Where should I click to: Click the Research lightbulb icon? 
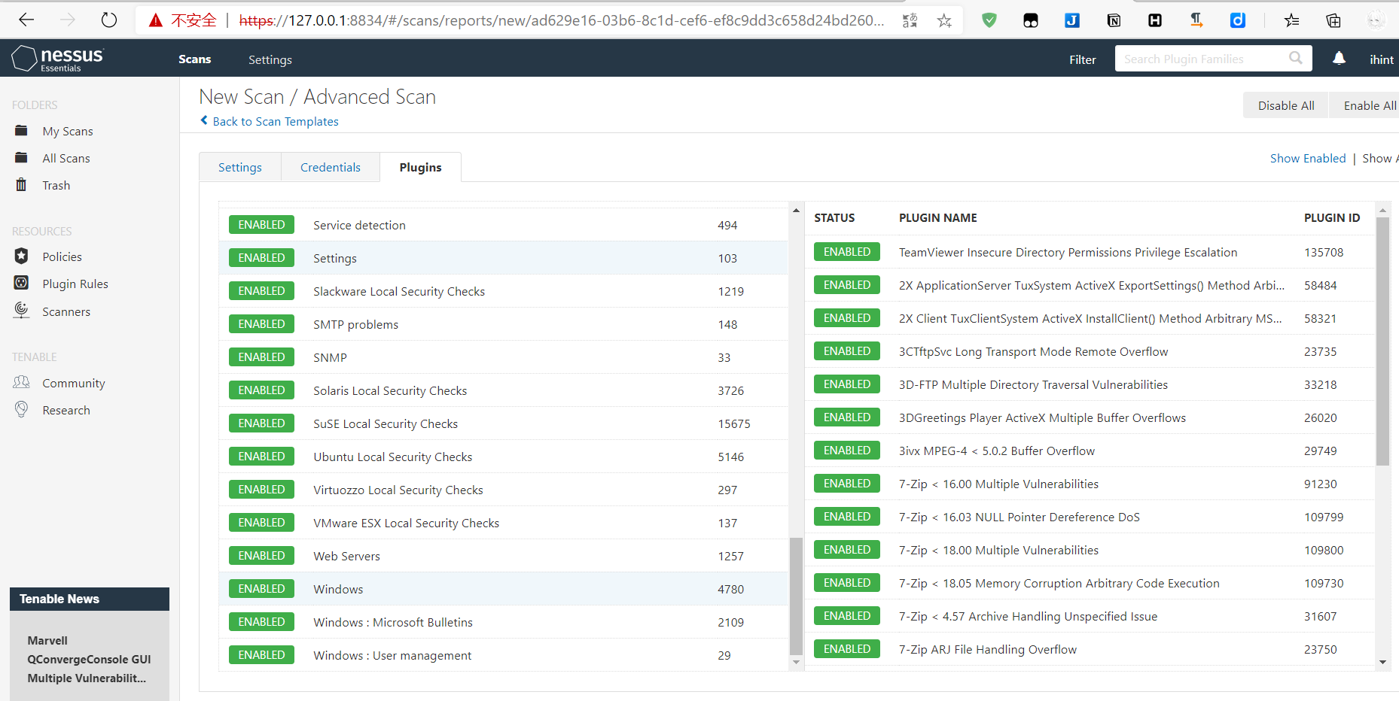click(x=21, y=410)
